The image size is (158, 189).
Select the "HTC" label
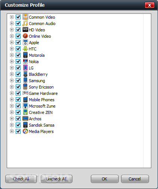(32, 49)
